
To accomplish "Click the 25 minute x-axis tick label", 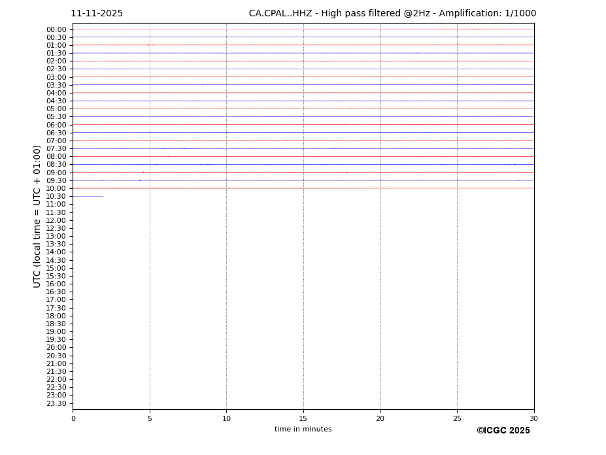I will pos(457,419).
